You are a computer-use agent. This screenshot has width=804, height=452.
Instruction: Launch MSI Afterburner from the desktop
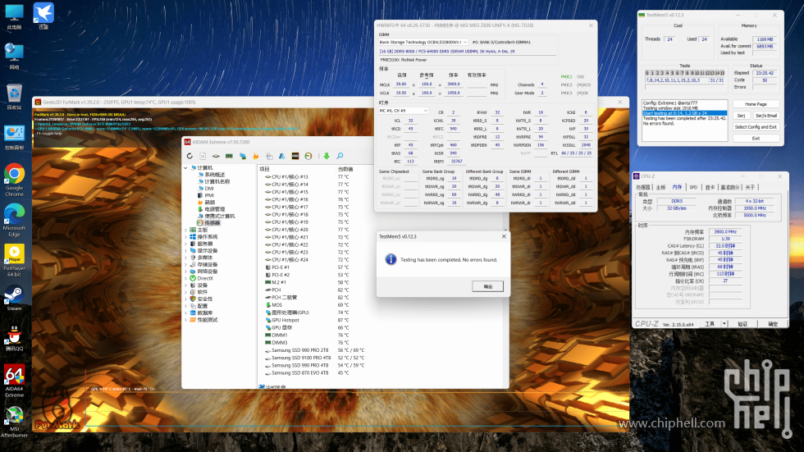click(x=15, y=422)
